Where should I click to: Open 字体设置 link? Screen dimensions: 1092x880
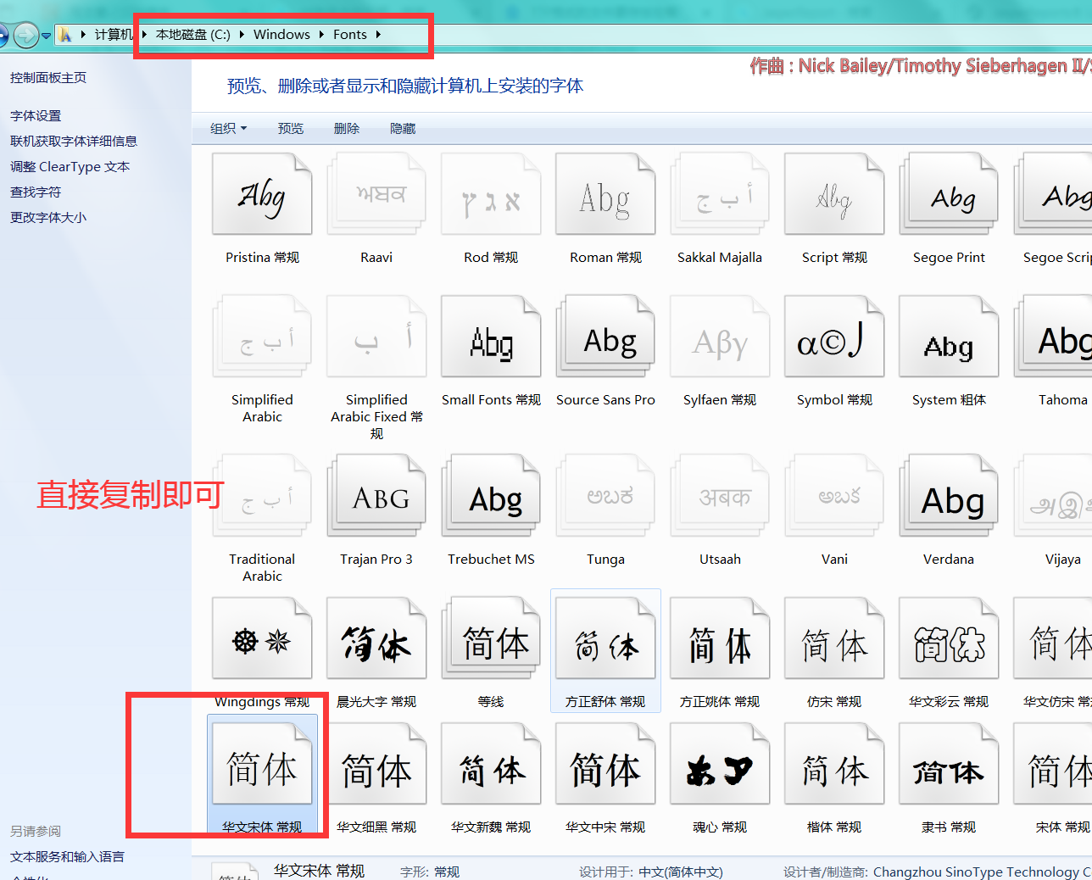pos(36,115)
